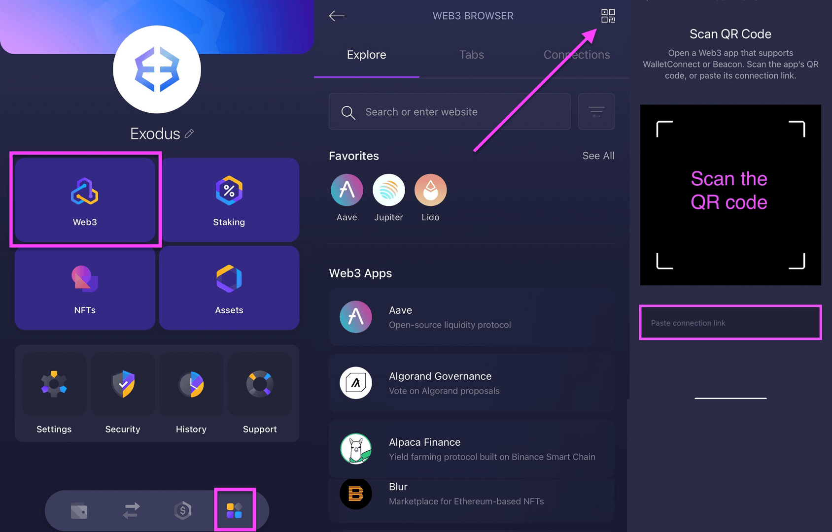Open the Settings gear icon
The height and width of the screenshot is (532, 832).
pyautogui.click(x=54, y=384)
